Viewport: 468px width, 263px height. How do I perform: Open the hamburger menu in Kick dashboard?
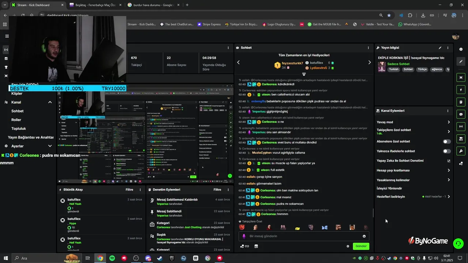point(7,36)
